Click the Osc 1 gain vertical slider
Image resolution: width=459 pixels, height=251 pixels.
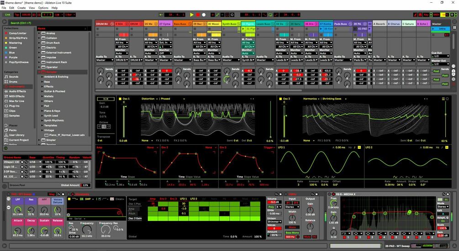point(124,121)
